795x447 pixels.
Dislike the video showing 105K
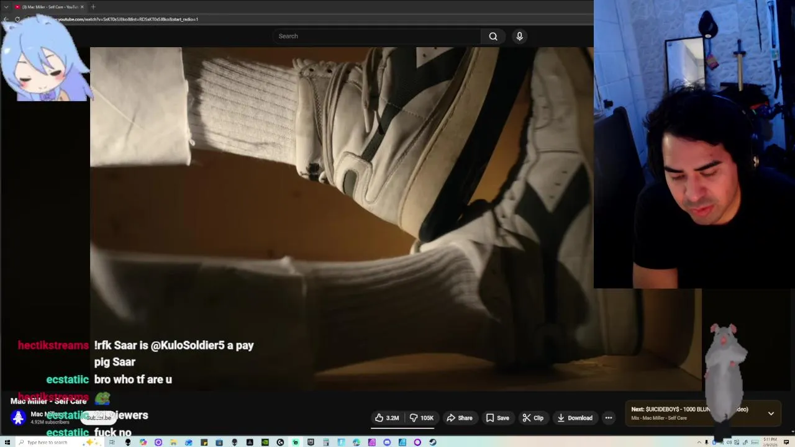point(422,418)
